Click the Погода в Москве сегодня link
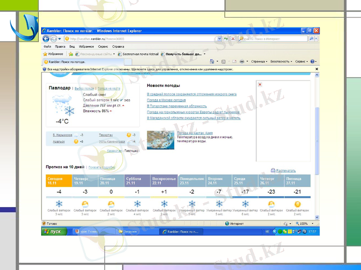361x270 pixels. point(166,100)
